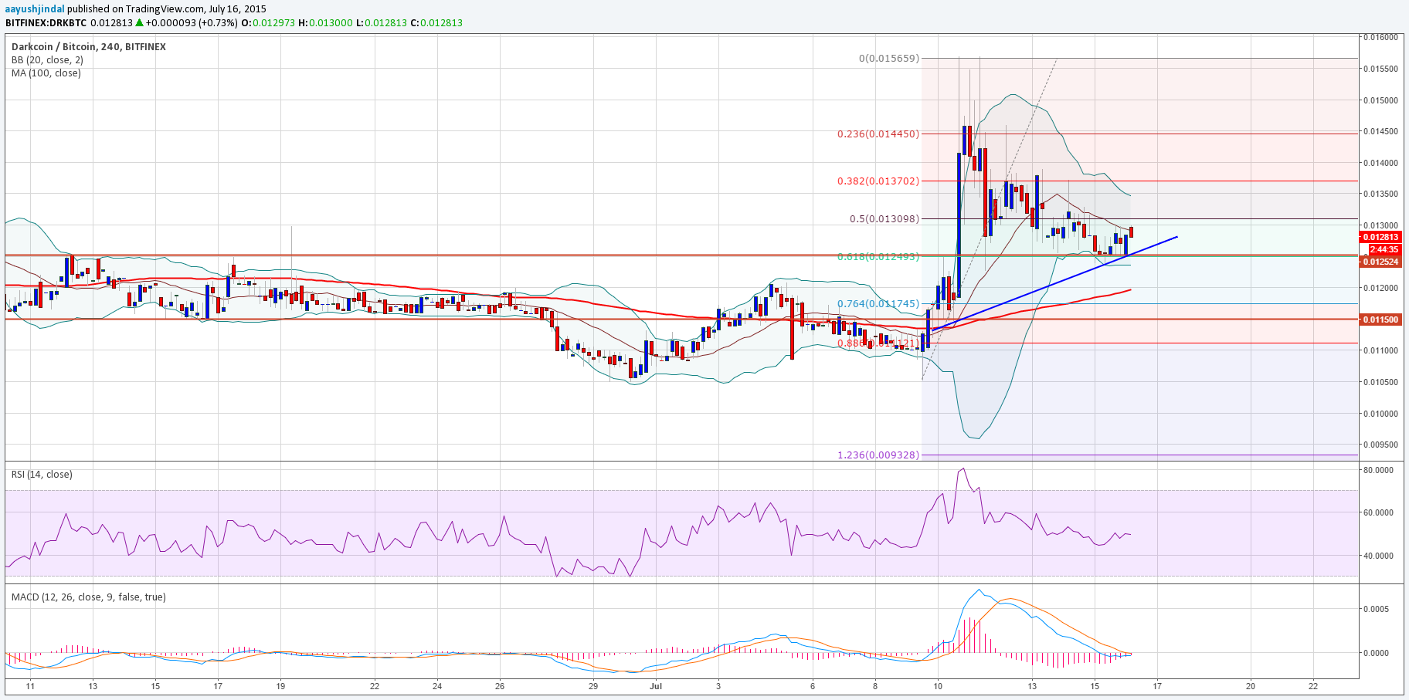This screenshot has width=1409, height=700.
Task: Click the 0(0.015659) Fibonacci top label
Action: [888, 58]
